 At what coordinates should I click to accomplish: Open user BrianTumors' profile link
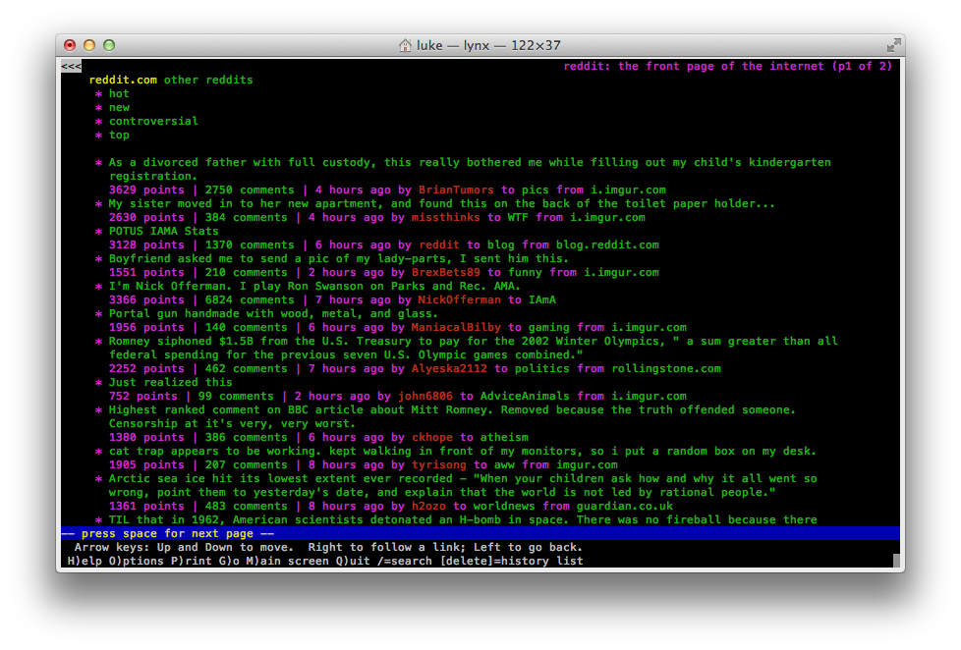(x=457, y=190)
